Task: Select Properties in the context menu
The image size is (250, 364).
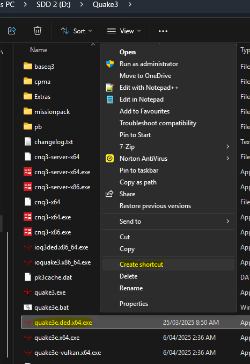Action: point(134,304)
